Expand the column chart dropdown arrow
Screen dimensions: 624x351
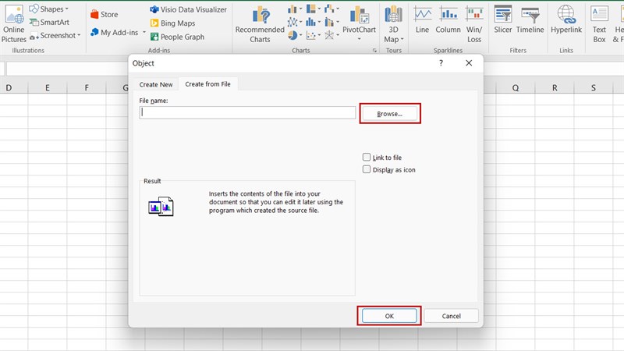(x=300, y=9)
